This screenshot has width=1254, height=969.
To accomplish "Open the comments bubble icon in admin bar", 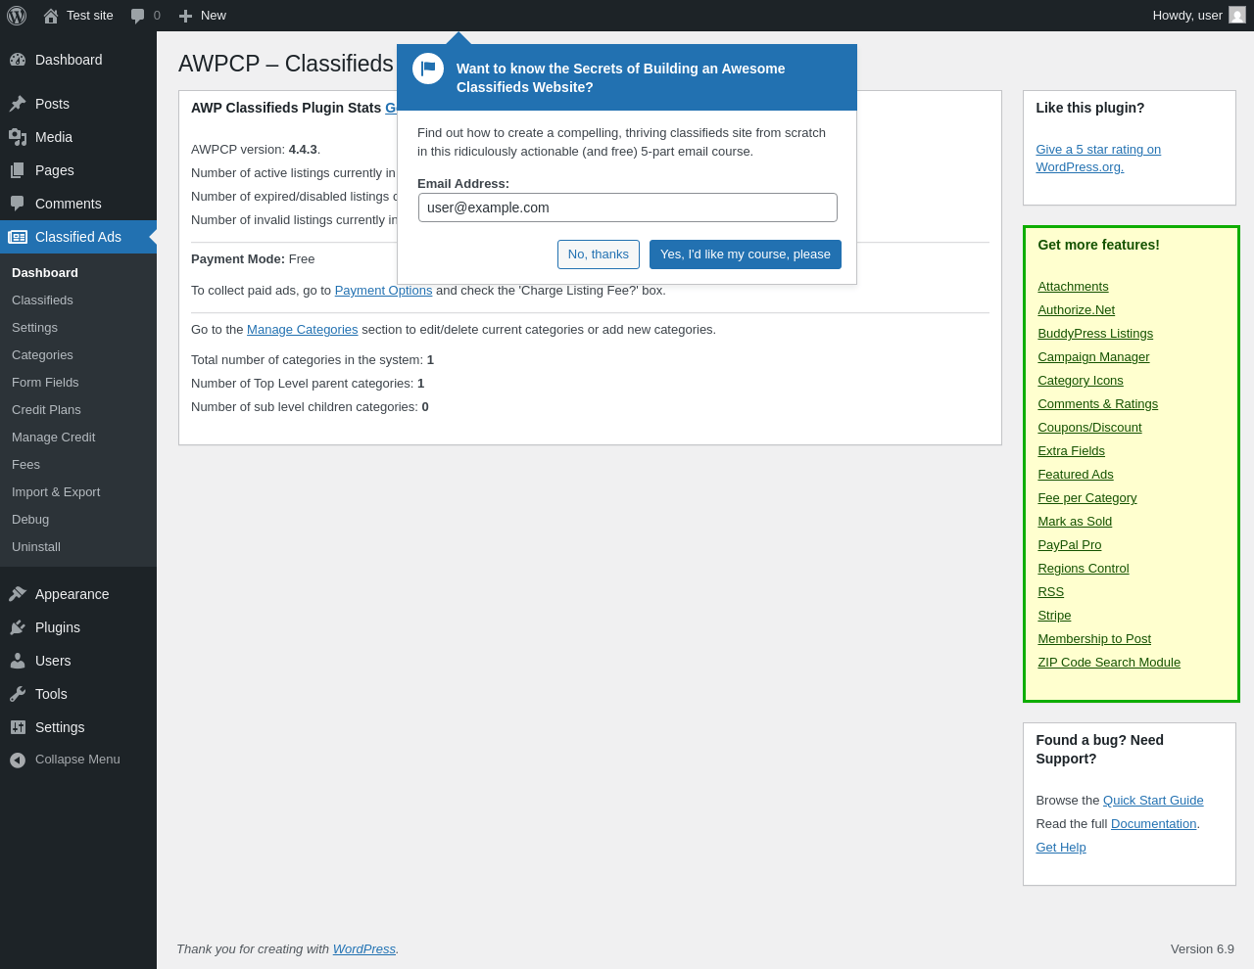I will pyautogui.click(x=138, y=16).
